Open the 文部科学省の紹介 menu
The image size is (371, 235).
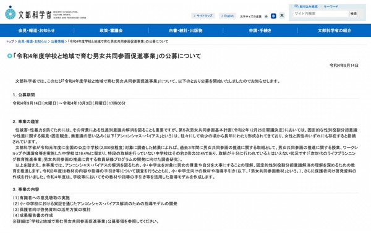[335, 30]
